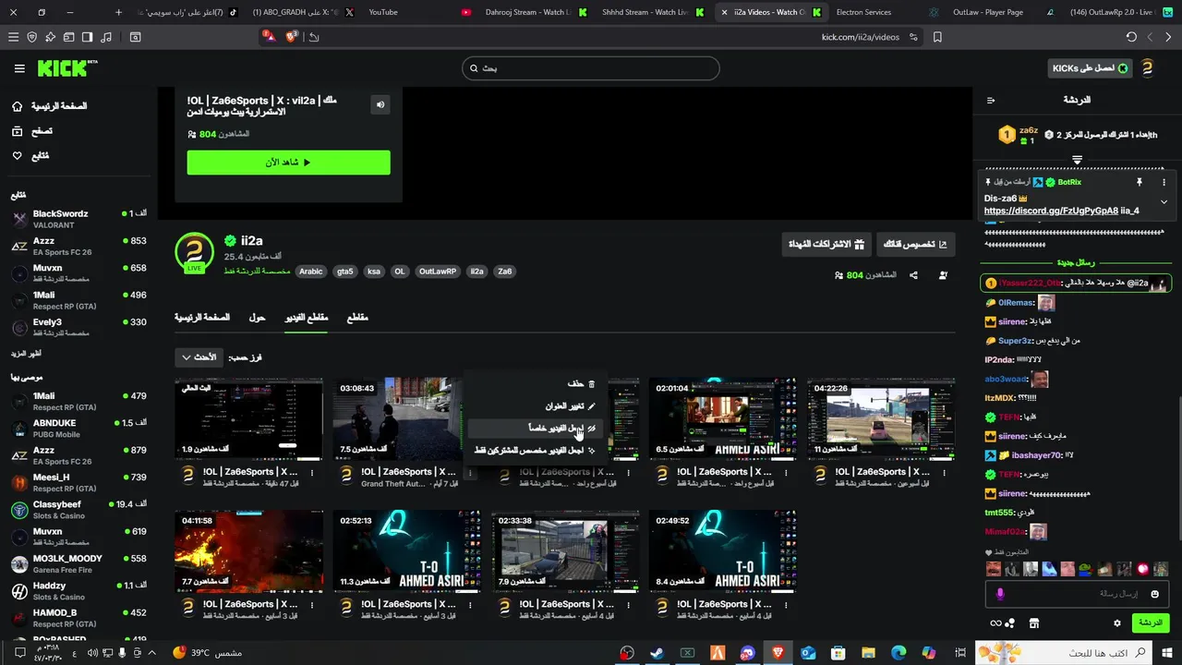Open the 04:11:58 video thumbnail
Viewport: 1182px width, 665px height.
(248, 551)
